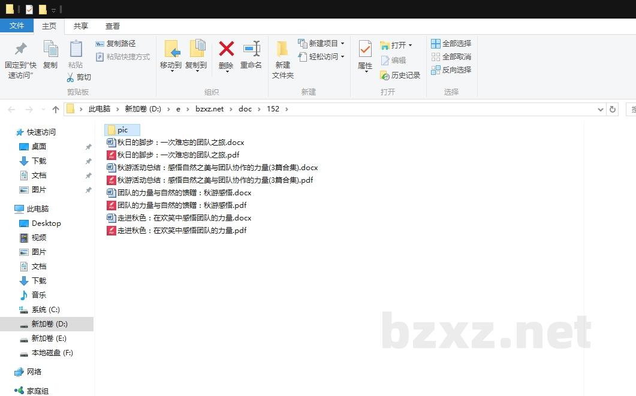Click the Rename icon in ribbon
The height and width of the screenshot is (396, 636).
click(251, 49)
